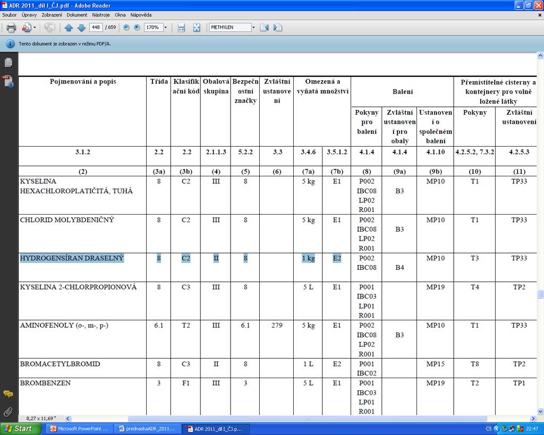The height and width of the screenshot is (435, 544).
Task: Click the find field containing METHYLEN
Action: pos(230,27)
